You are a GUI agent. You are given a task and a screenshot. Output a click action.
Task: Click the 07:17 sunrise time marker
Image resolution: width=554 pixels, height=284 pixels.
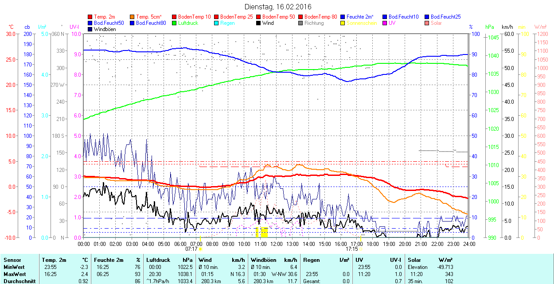click(x=191, y=249)
